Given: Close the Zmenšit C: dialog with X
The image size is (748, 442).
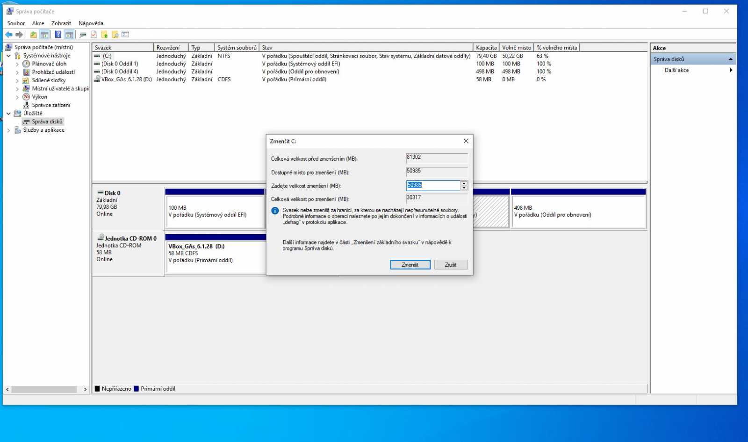Looking at the screenshot, I should click(x=466, y=141).
